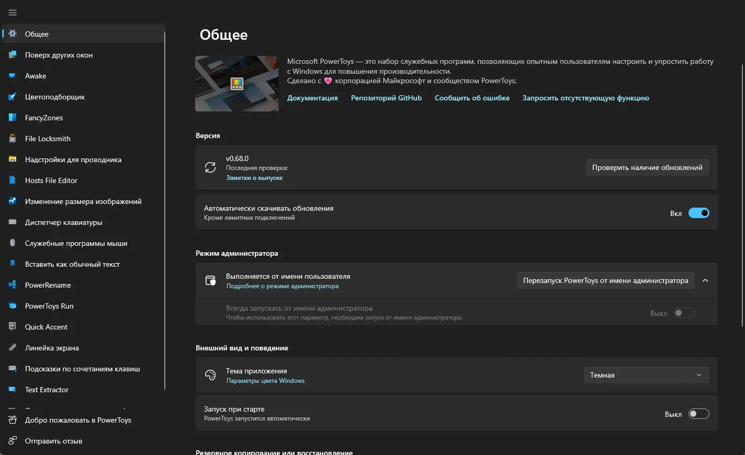Click the palette icon beside Тема приложения
The image size is (745, 455).
[x=210, y=375]
